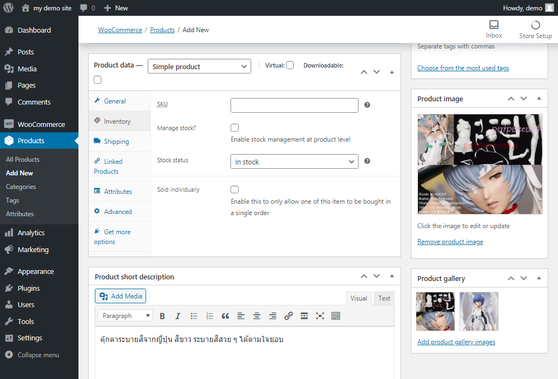This screenshot has width=558, height=379.
Task: Click into the SKU text field
Action: coord(294,105)
